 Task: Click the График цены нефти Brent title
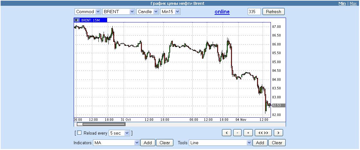[177, 4]
